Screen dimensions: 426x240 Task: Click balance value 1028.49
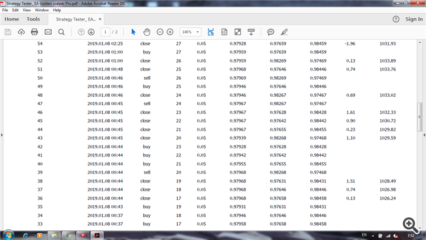388,181
